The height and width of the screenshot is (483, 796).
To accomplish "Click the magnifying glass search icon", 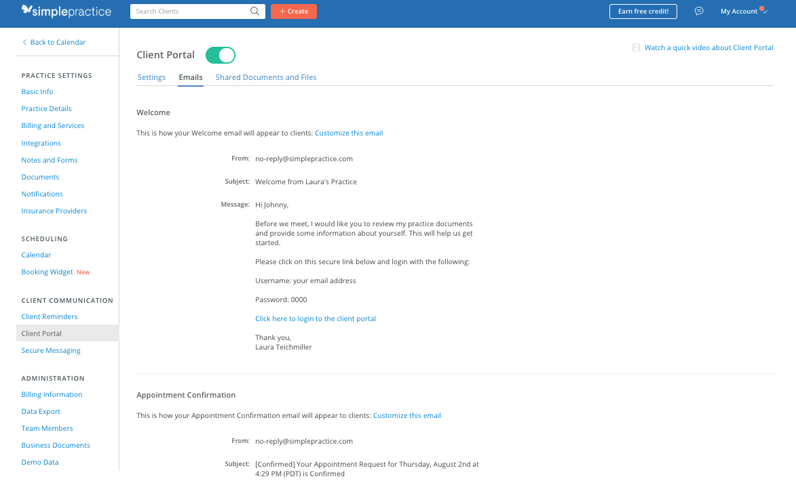I will (x=254, y=12).
